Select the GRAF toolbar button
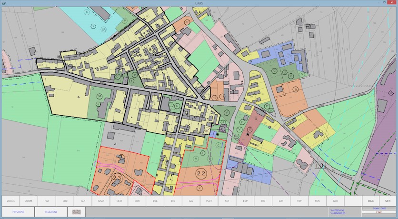The width and height of the screenshot is (398, 219). click(x=101, y=201)
